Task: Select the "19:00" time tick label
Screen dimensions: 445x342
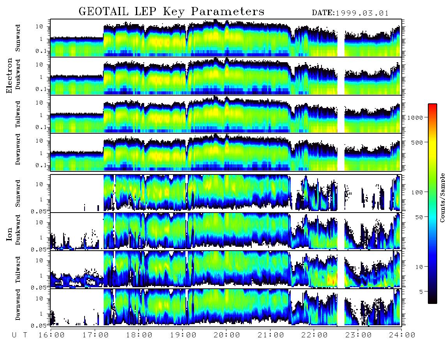Action: click(183, 335)
